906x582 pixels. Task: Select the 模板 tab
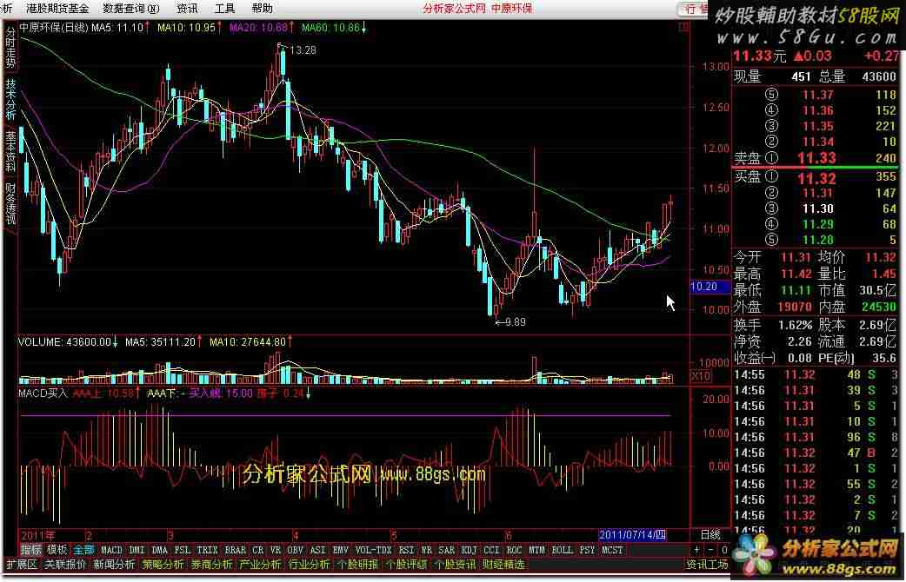click(57, 550)
